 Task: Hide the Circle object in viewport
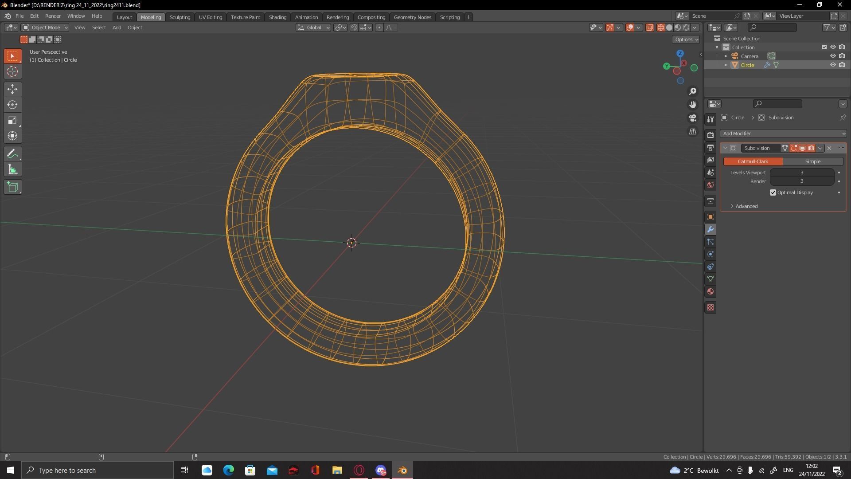coord(833,65)
